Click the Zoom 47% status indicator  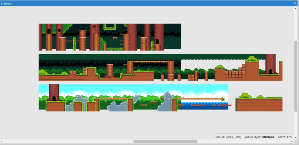[285, 137]
